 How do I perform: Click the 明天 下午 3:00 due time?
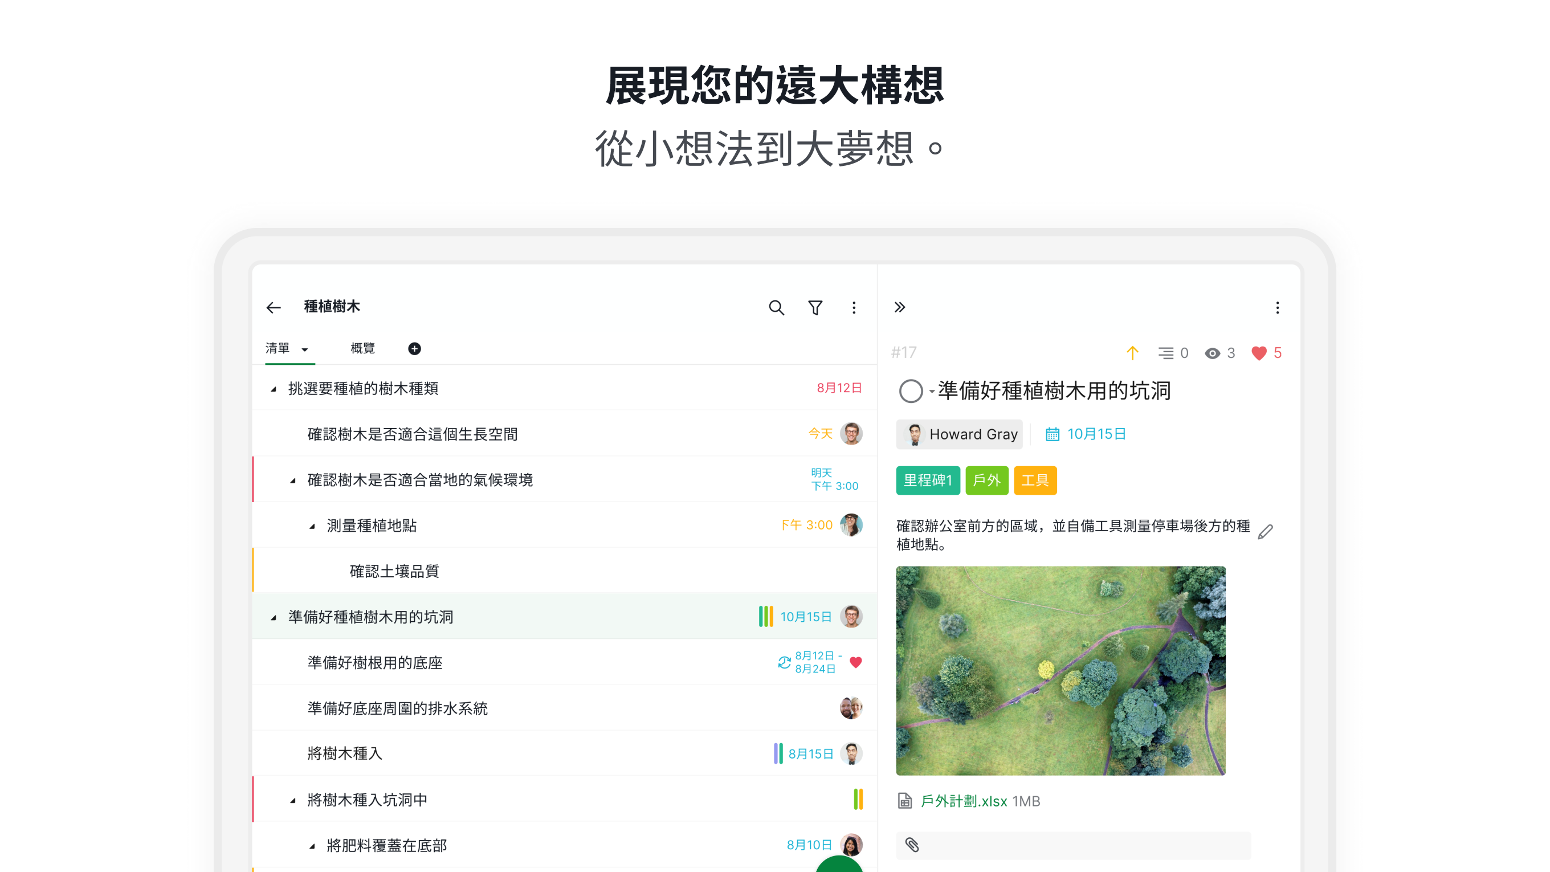pos(834,479)
